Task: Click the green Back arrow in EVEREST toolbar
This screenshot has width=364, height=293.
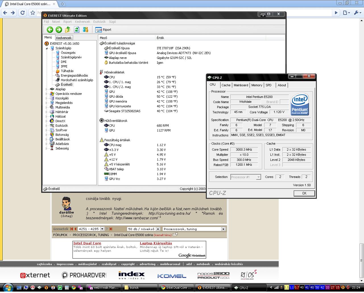Action: pos(50,30)
